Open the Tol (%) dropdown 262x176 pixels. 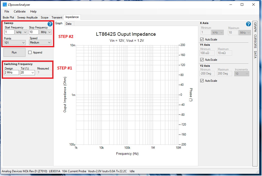pos(27,72)
